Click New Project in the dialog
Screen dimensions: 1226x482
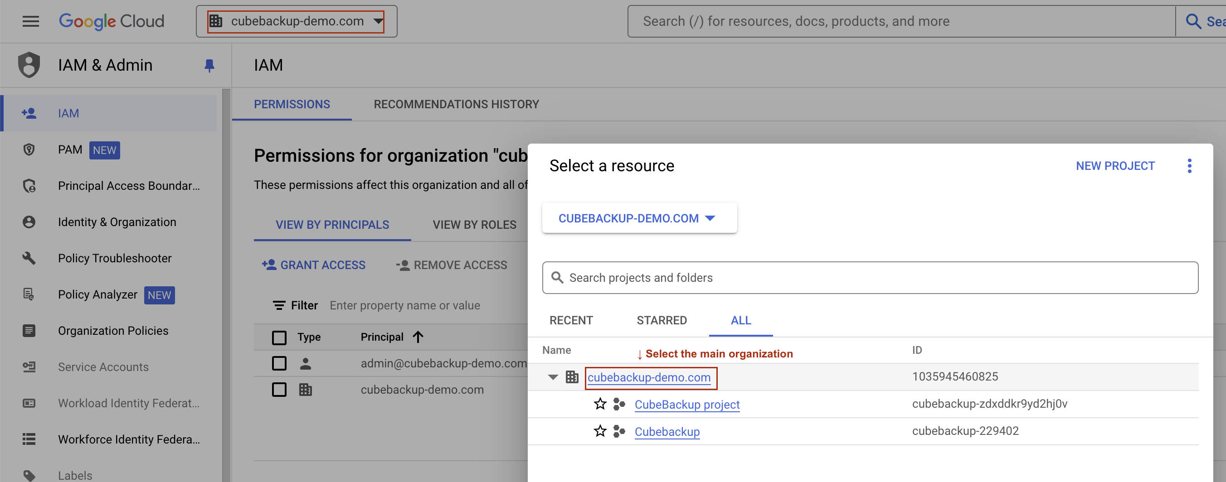click(1115, 166)
